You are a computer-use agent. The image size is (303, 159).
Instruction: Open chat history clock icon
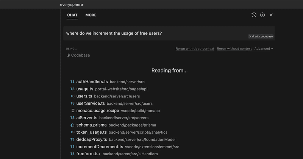tap(254, 15)
